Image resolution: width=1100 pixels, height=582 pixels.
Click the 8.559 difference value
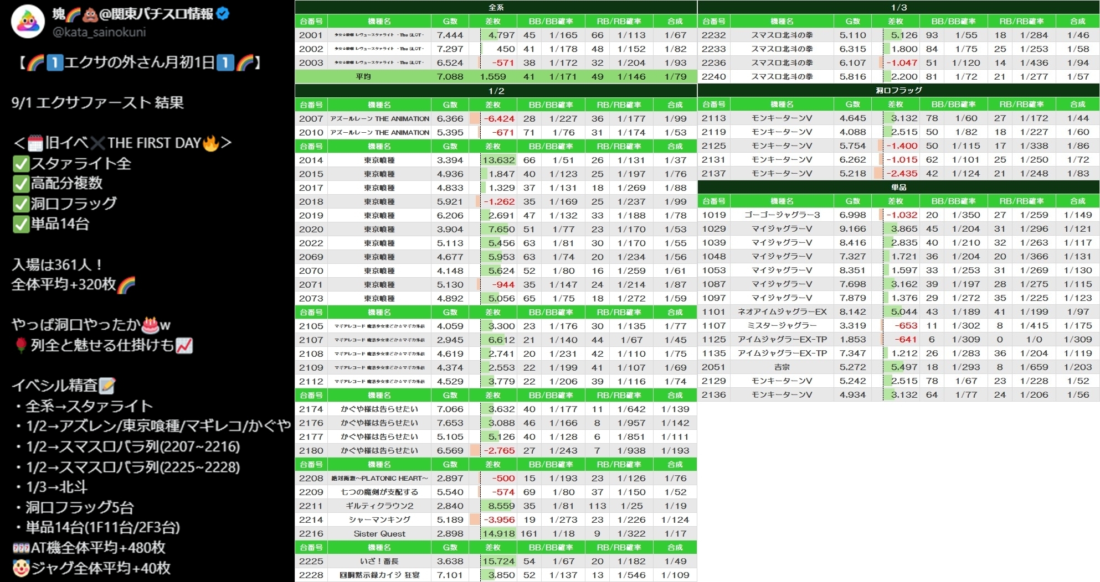[x=501, y=506]
